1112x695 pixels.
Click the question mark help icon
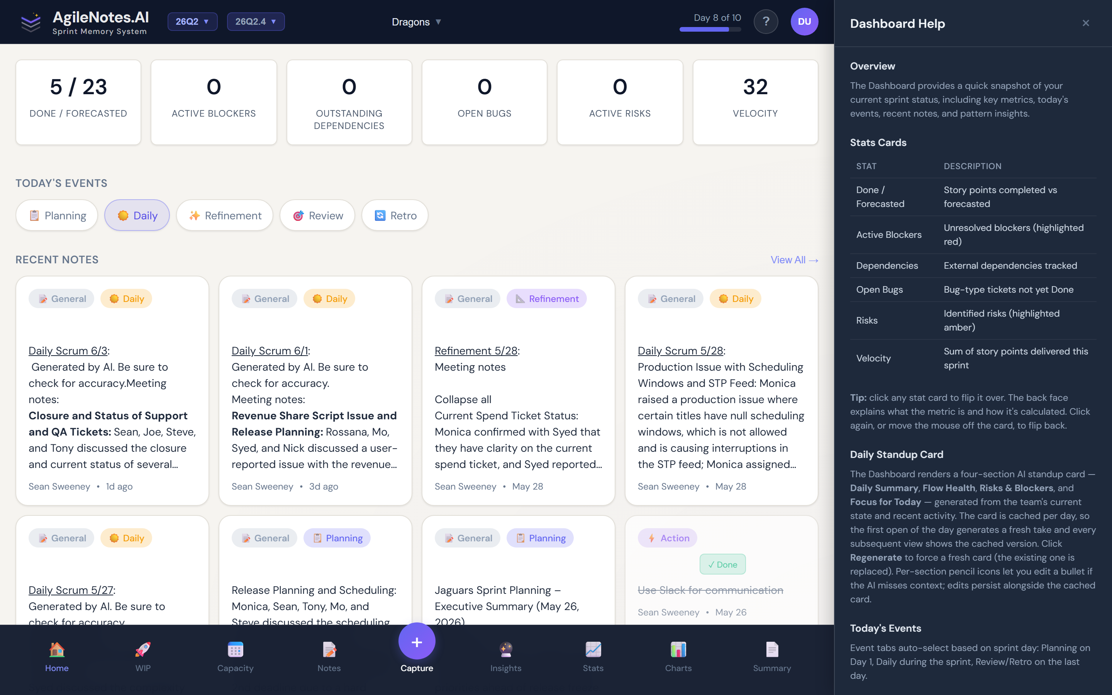tap(766, 22)
